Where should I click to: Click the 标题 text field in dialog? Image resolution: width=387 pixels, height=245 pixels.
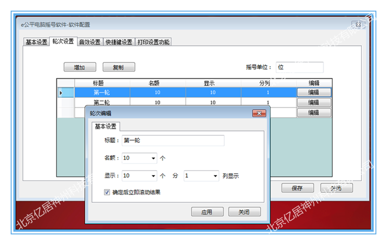pyautogui.click(x=173, y=141)
